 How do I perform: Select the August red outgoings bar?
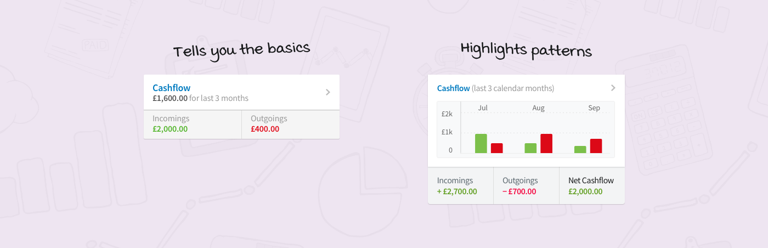[546, 144]
